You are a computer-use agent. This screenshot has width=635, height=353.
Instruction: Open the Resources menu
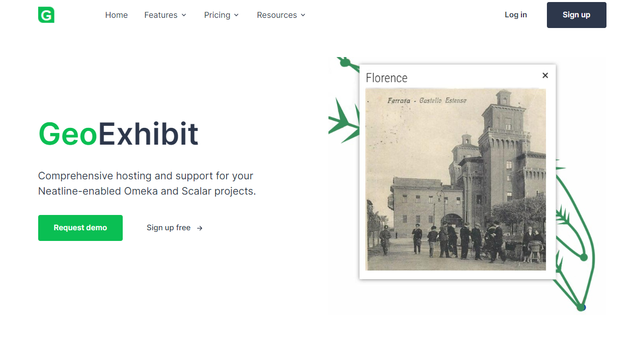(281, 15)
